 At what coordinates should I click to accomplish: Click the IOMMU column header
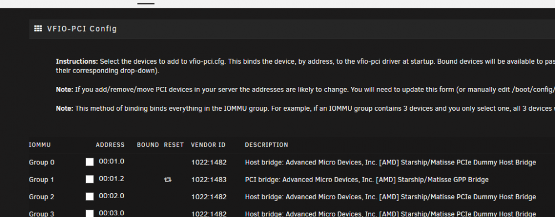click(x=39, y=144)
